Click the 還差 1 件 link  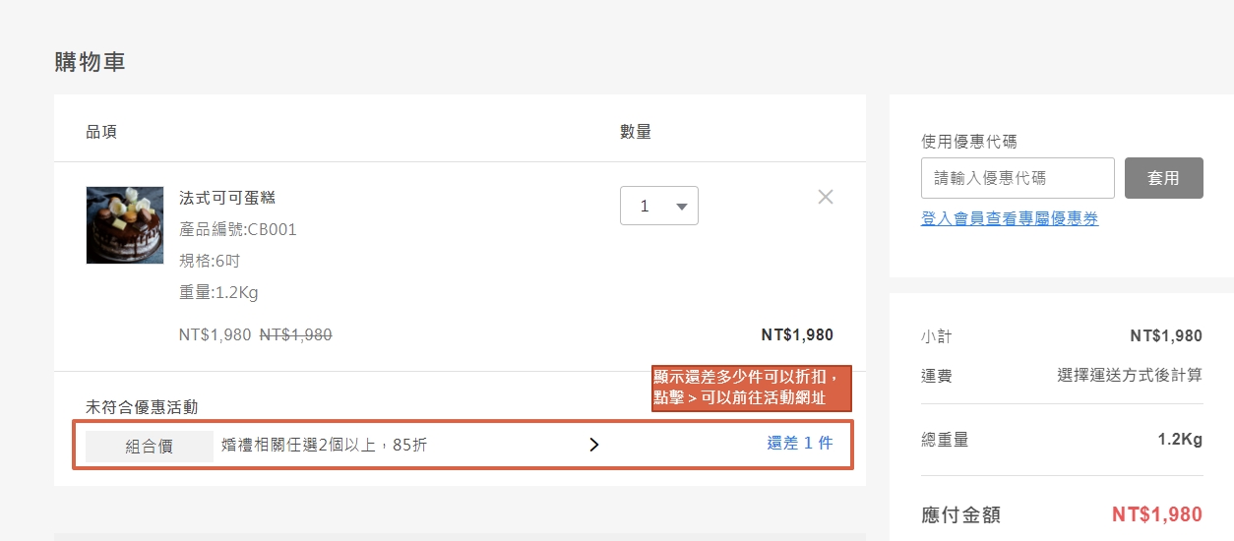click(x=799, y=444)
